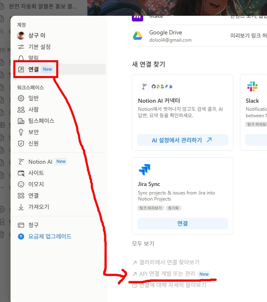Click 요금제 업그레이드 link
The image size is (267, 302).
pyautogui.click(x=50, y=237)
